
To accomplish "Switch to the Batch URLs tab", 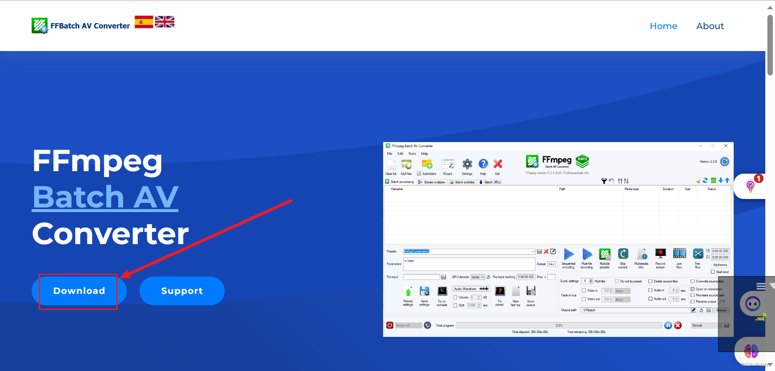I will tap(490, 182).
